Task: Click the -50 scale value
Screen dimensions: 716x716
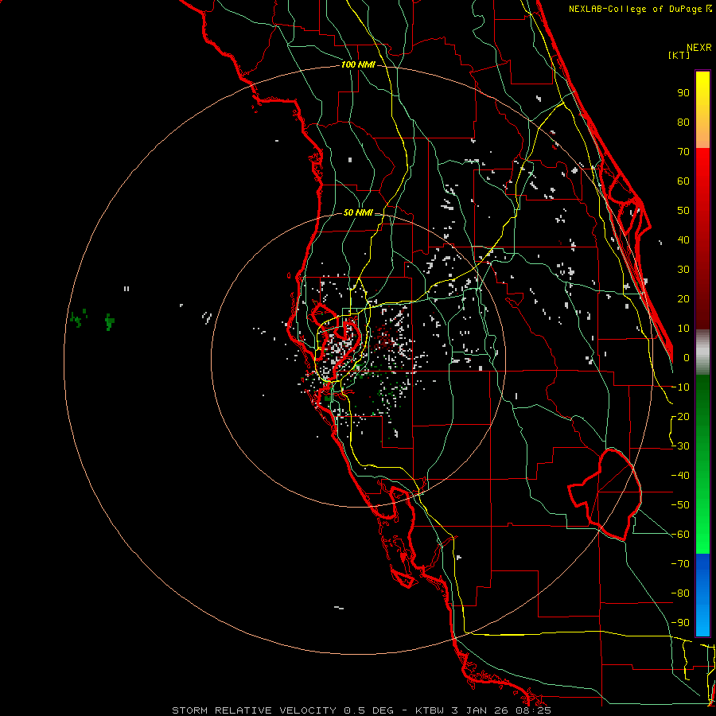Action: pyautogui.click(x=680, y=505)
